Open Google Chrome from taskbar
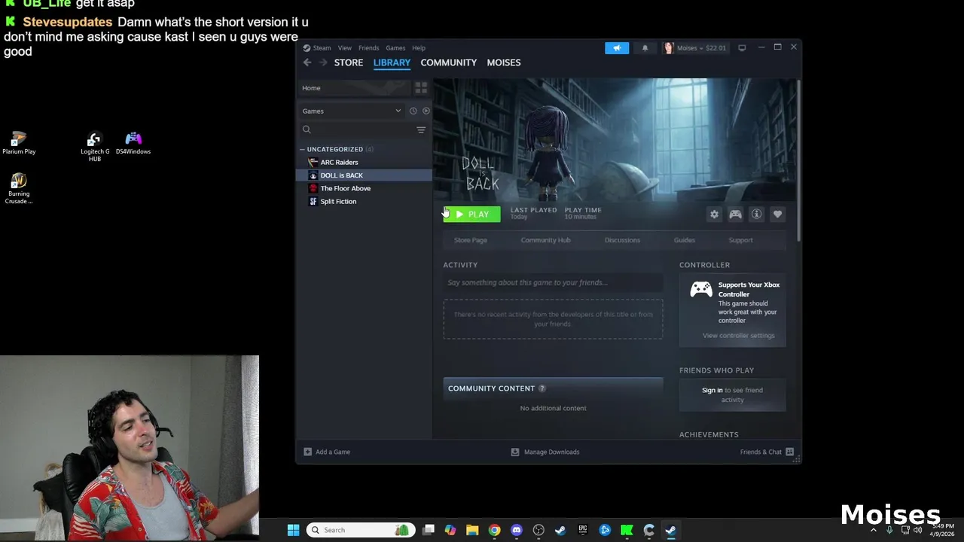Viewport: 964px width, 542px height. click(494, 530)
